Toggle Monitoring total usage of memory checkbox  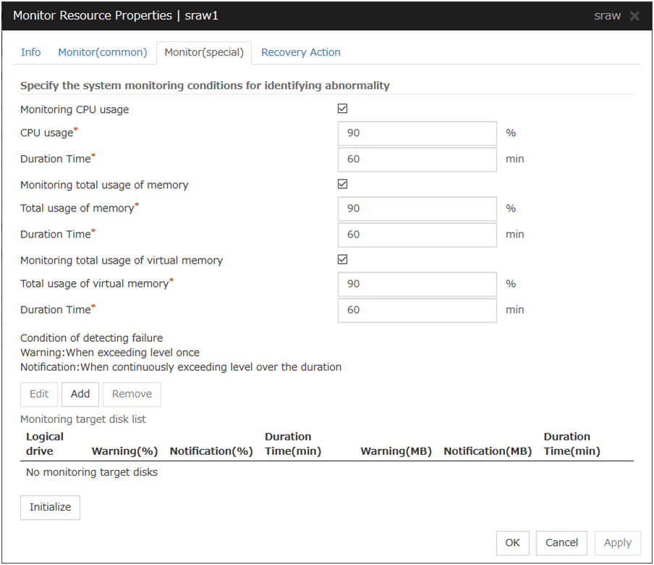[343, 184]
